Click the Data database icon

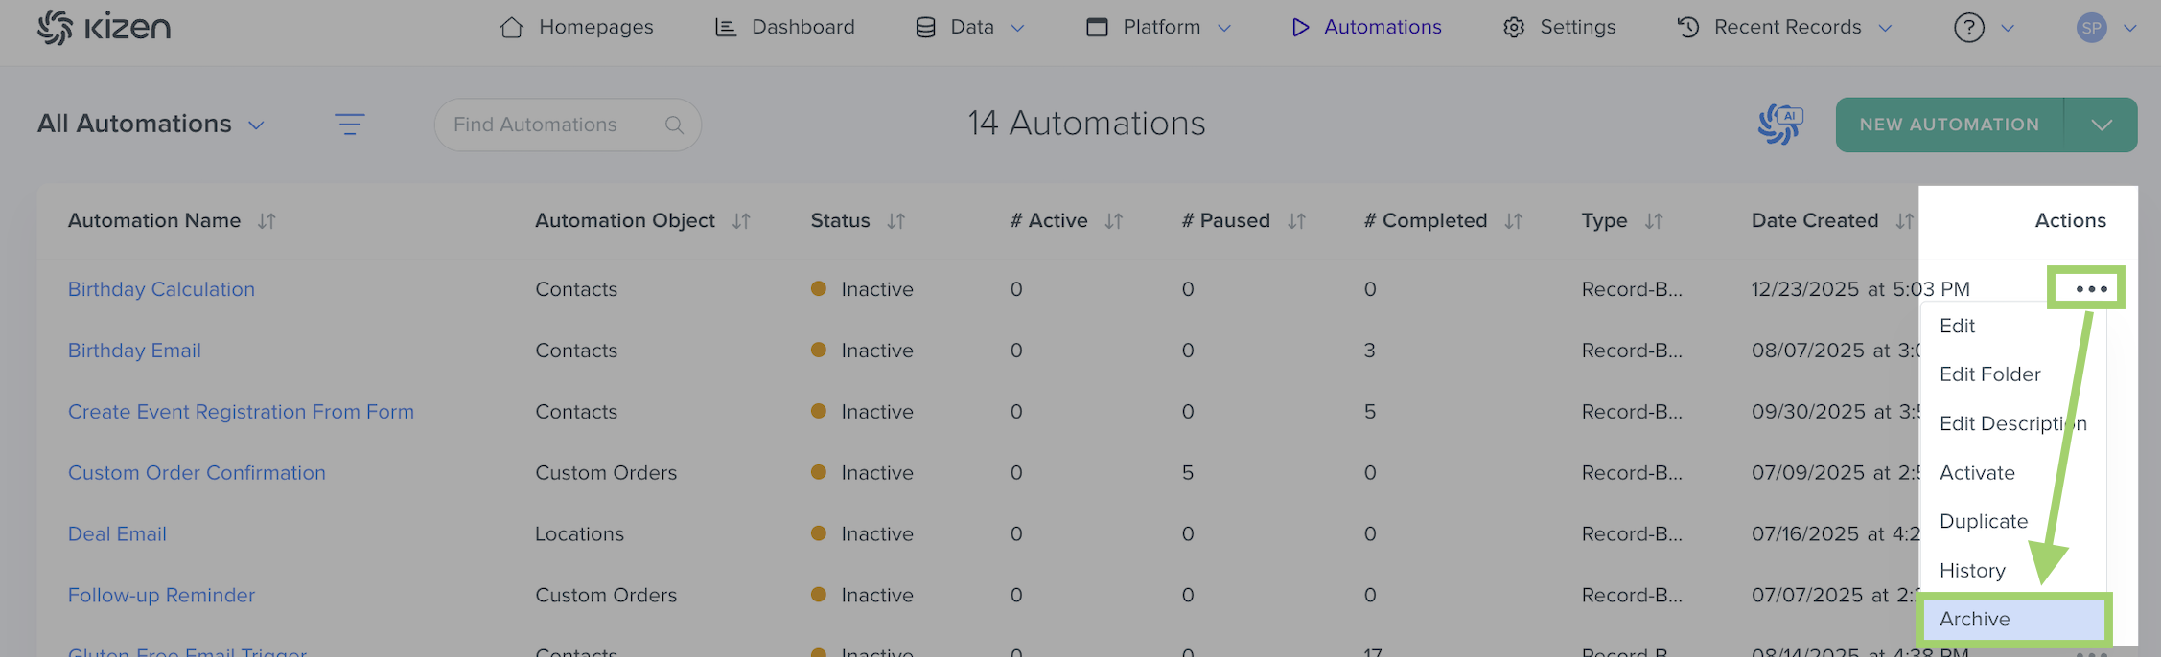pyautogui.click(x=925, y=27)
